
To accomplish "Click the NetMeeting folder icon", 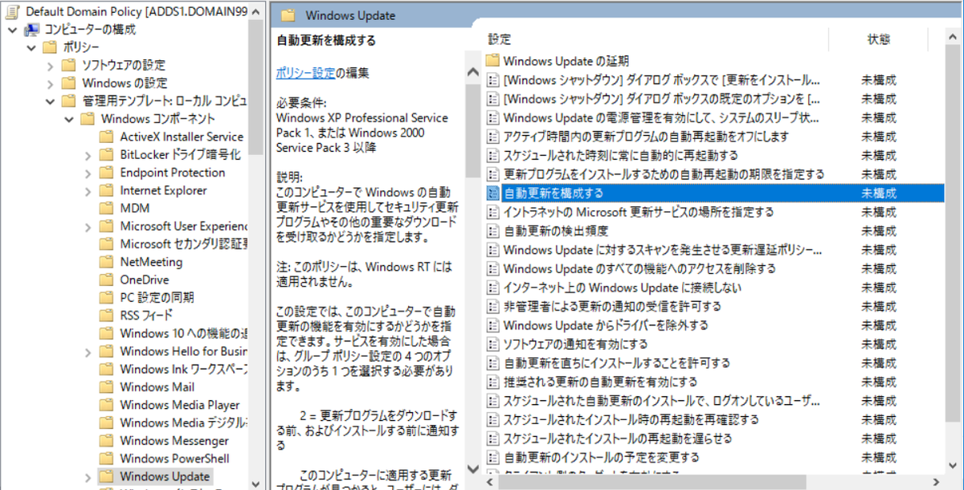I will [106, 262].
